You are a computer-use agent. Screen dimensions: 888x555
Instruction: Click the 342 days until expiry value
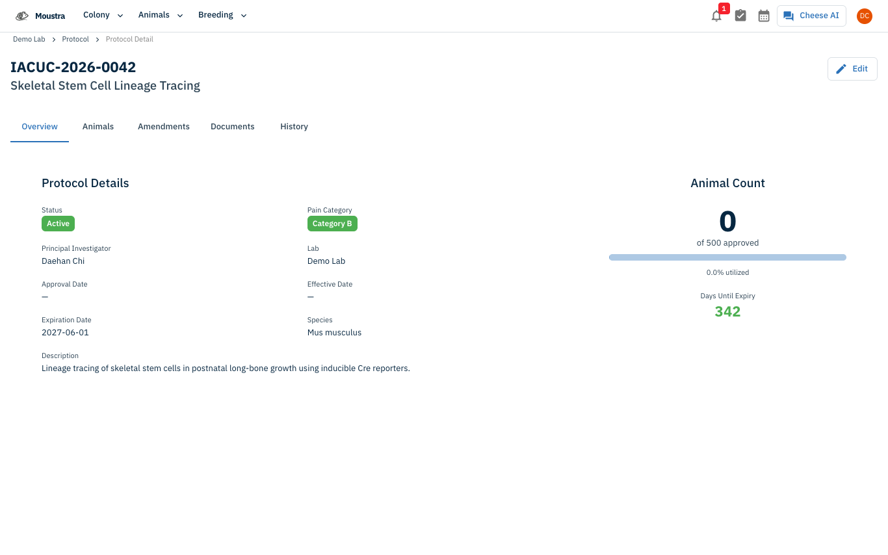tap(727, 311)
